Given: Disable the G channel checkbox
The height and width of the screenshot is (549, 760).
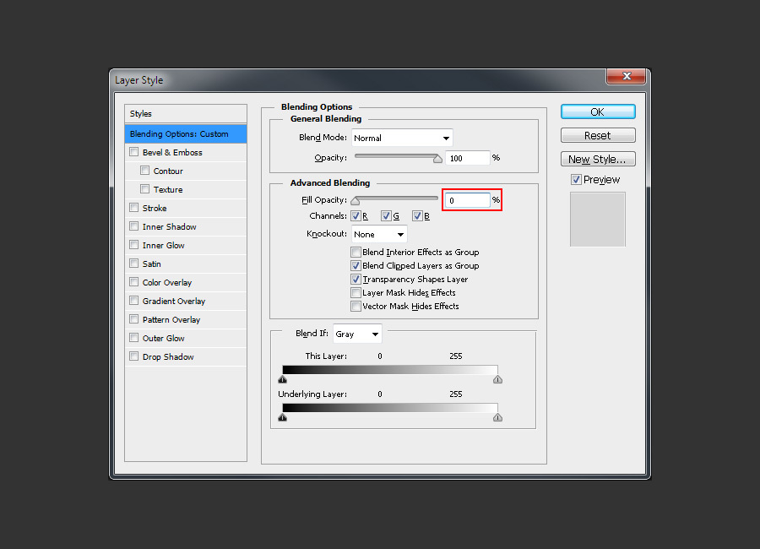Looking at the screenshot, I should pos(386,215).
